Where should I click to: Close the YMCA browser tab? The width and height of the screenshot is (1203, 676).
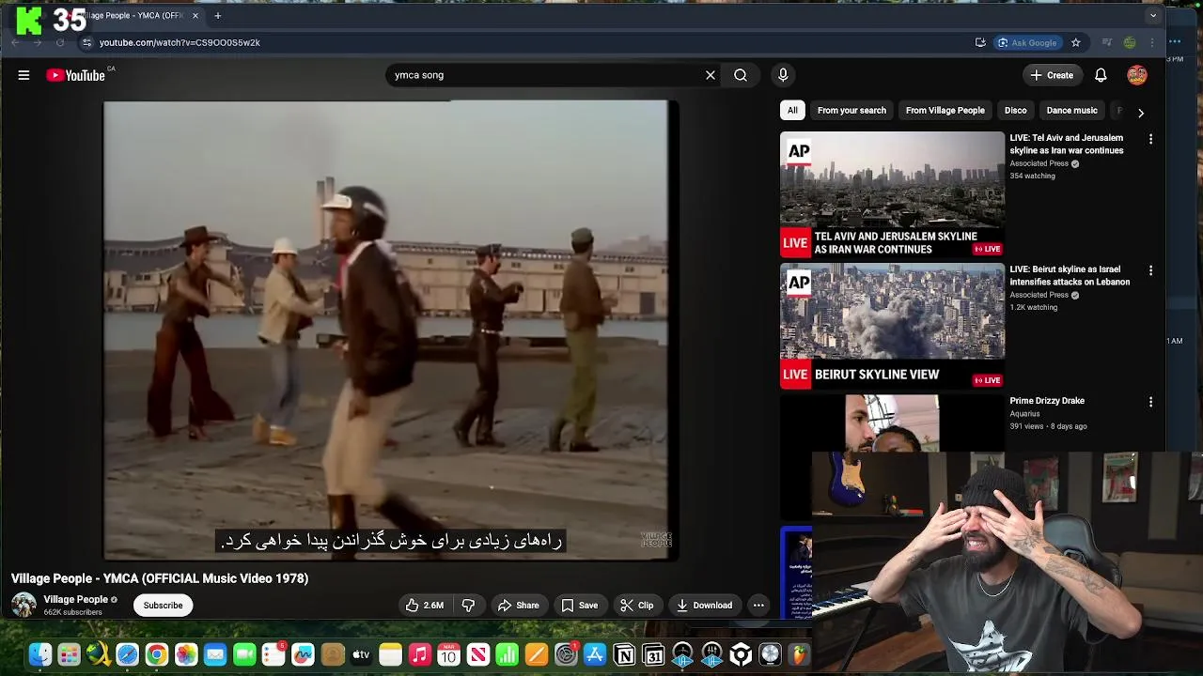(x=195, y=15)
